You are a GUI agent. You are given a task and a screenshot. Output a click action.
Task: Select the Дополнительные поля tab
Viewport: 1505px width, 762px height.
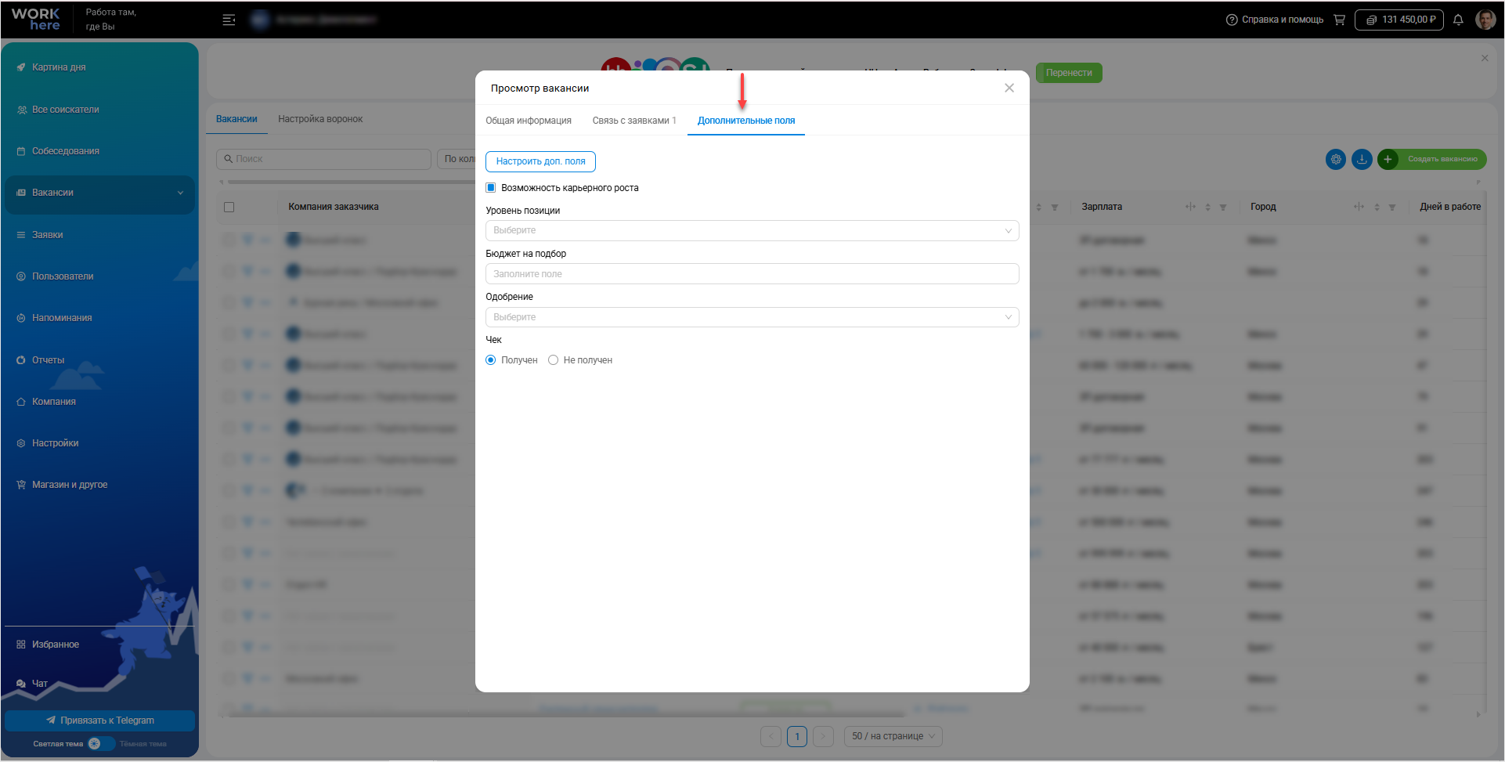coord(746,121)
